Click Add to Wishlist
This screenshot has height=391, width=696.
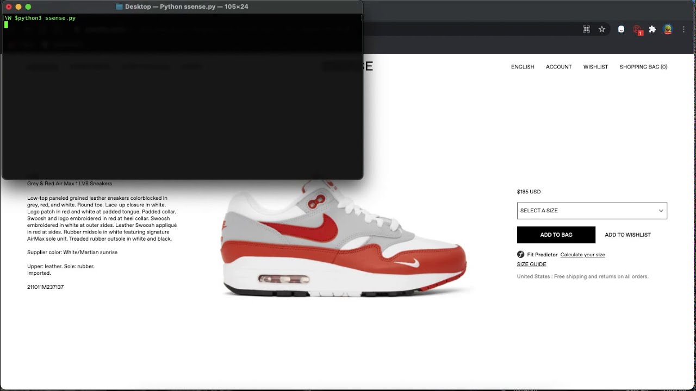pos(627,235)
